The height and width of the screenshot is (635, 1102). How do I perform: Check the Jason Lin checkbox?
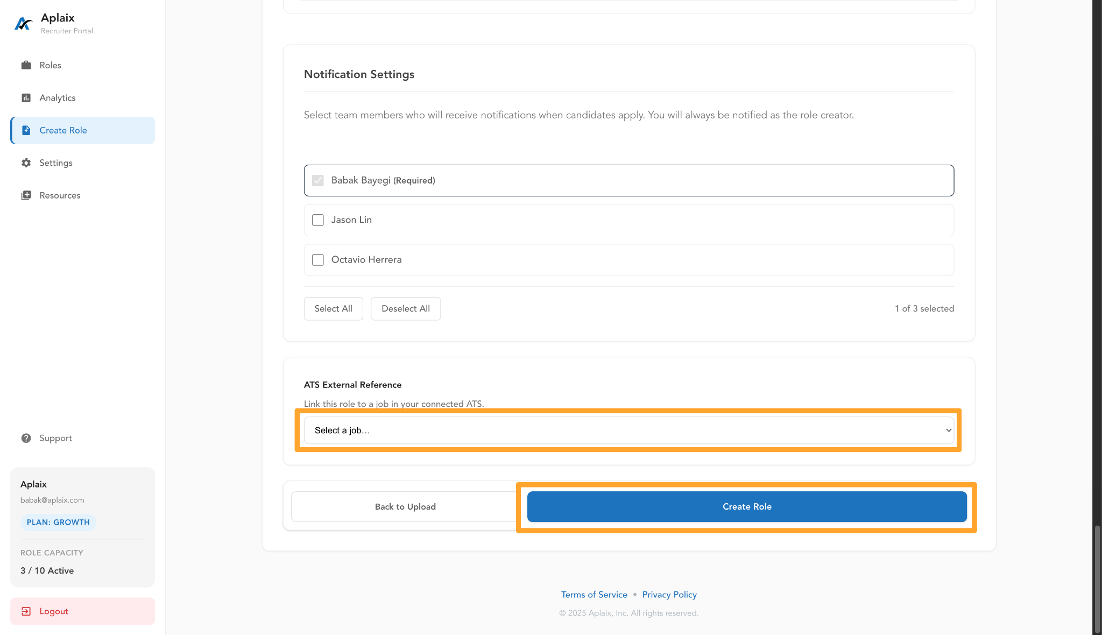[318, 220]
